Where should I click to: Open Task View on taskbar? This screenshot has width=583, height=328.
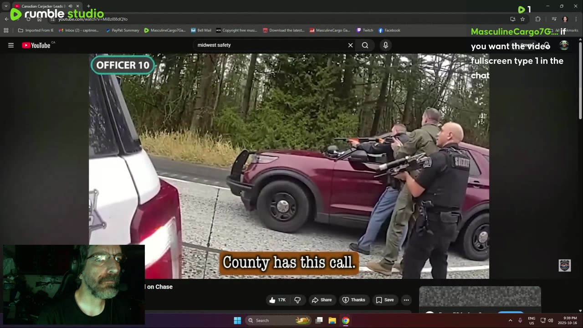tap(319, 320)
